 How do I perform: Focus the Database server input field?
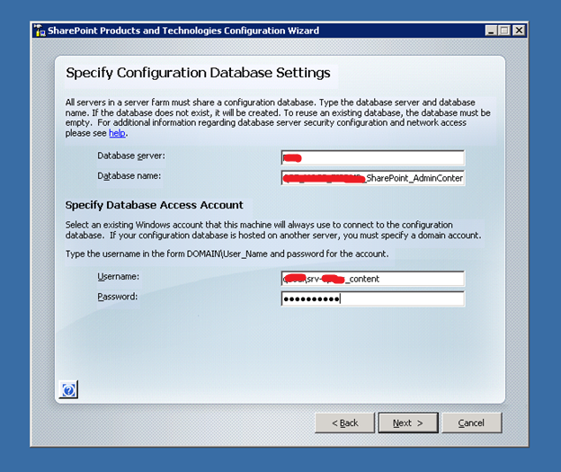(x=373, y=158)
